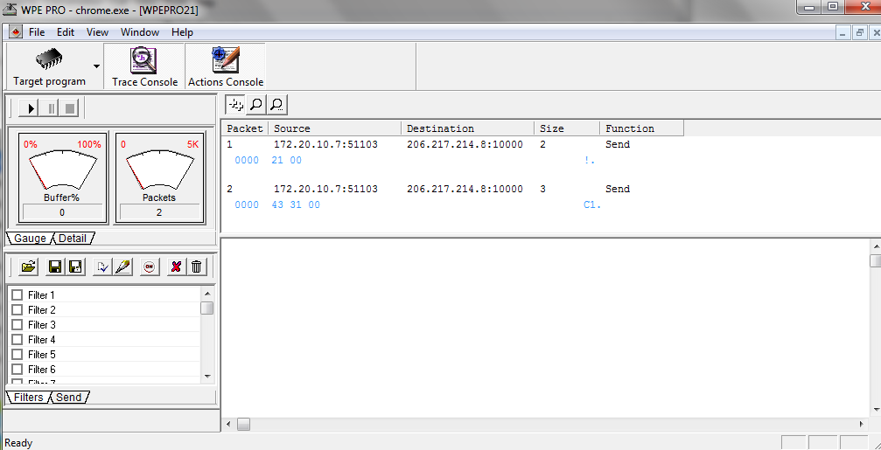Viewport: 881px width, 450px height.
Task: Switch to the Gauge tab
Action: (30, 238)
